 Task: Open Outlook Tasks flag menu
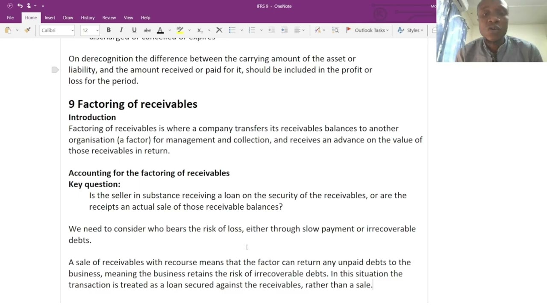click(367, 30)
